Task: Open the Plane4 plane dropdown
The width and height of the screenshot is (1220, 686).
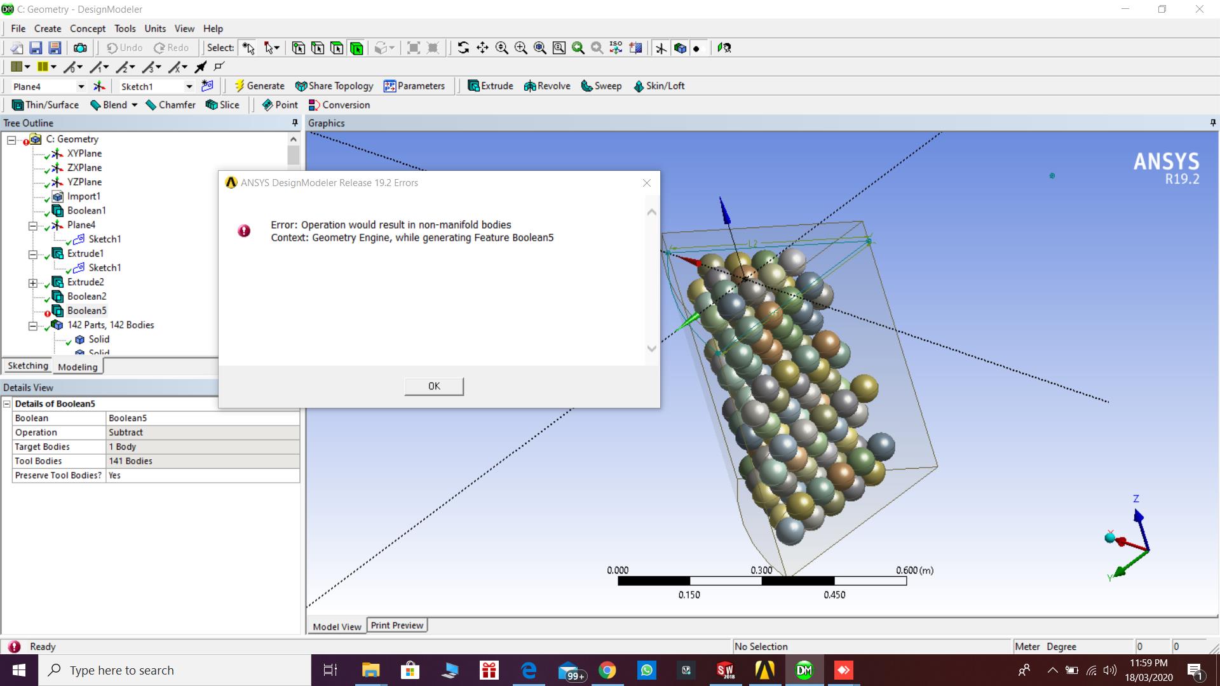Action: (81, 86)
